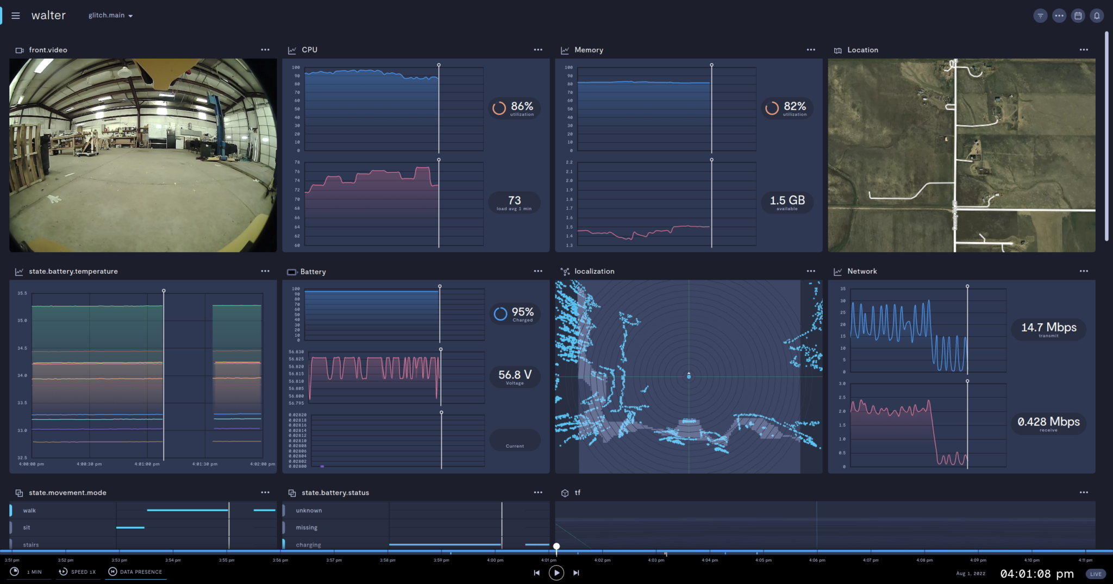Click the battery icon on the Battery panel header
The image size is (1113, 584).
point(292,272)
